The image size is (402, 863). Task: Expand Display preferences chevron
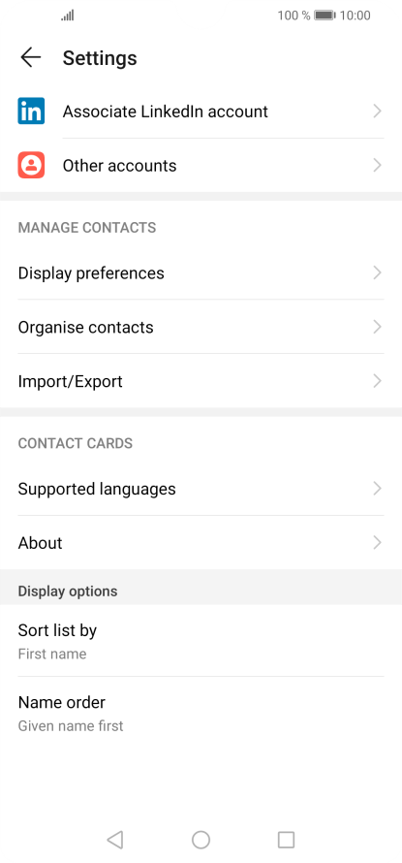coord(377,273)
